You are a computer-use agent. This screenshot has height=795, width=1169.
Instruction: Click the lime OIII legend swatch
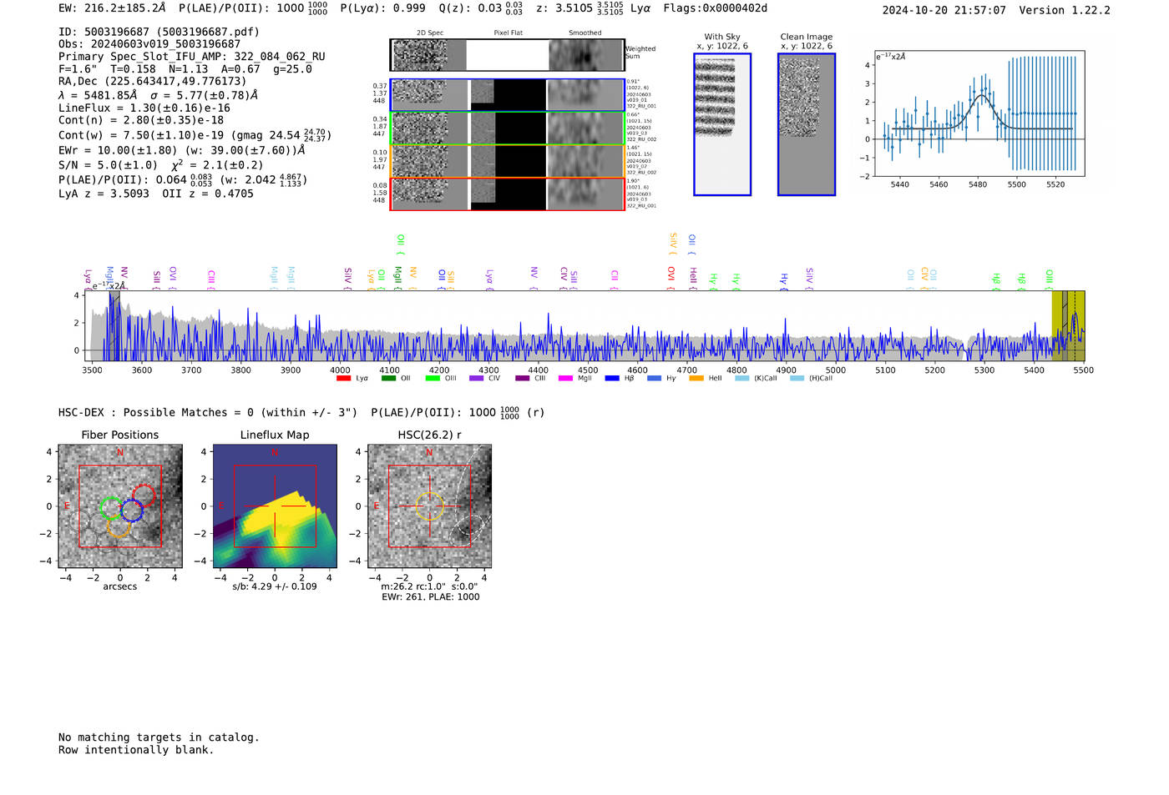(x=433, y=379)
